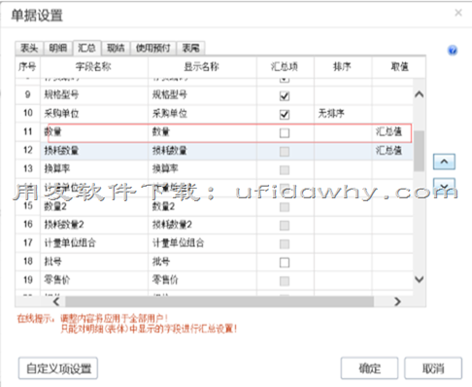Select 规格型号 field name cell
This screenshot has width=472, height=387.
pos(94,95)
